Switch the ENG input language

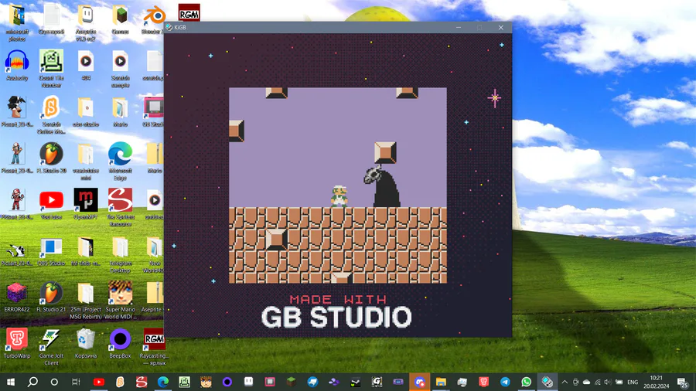(x=633, y=382)
